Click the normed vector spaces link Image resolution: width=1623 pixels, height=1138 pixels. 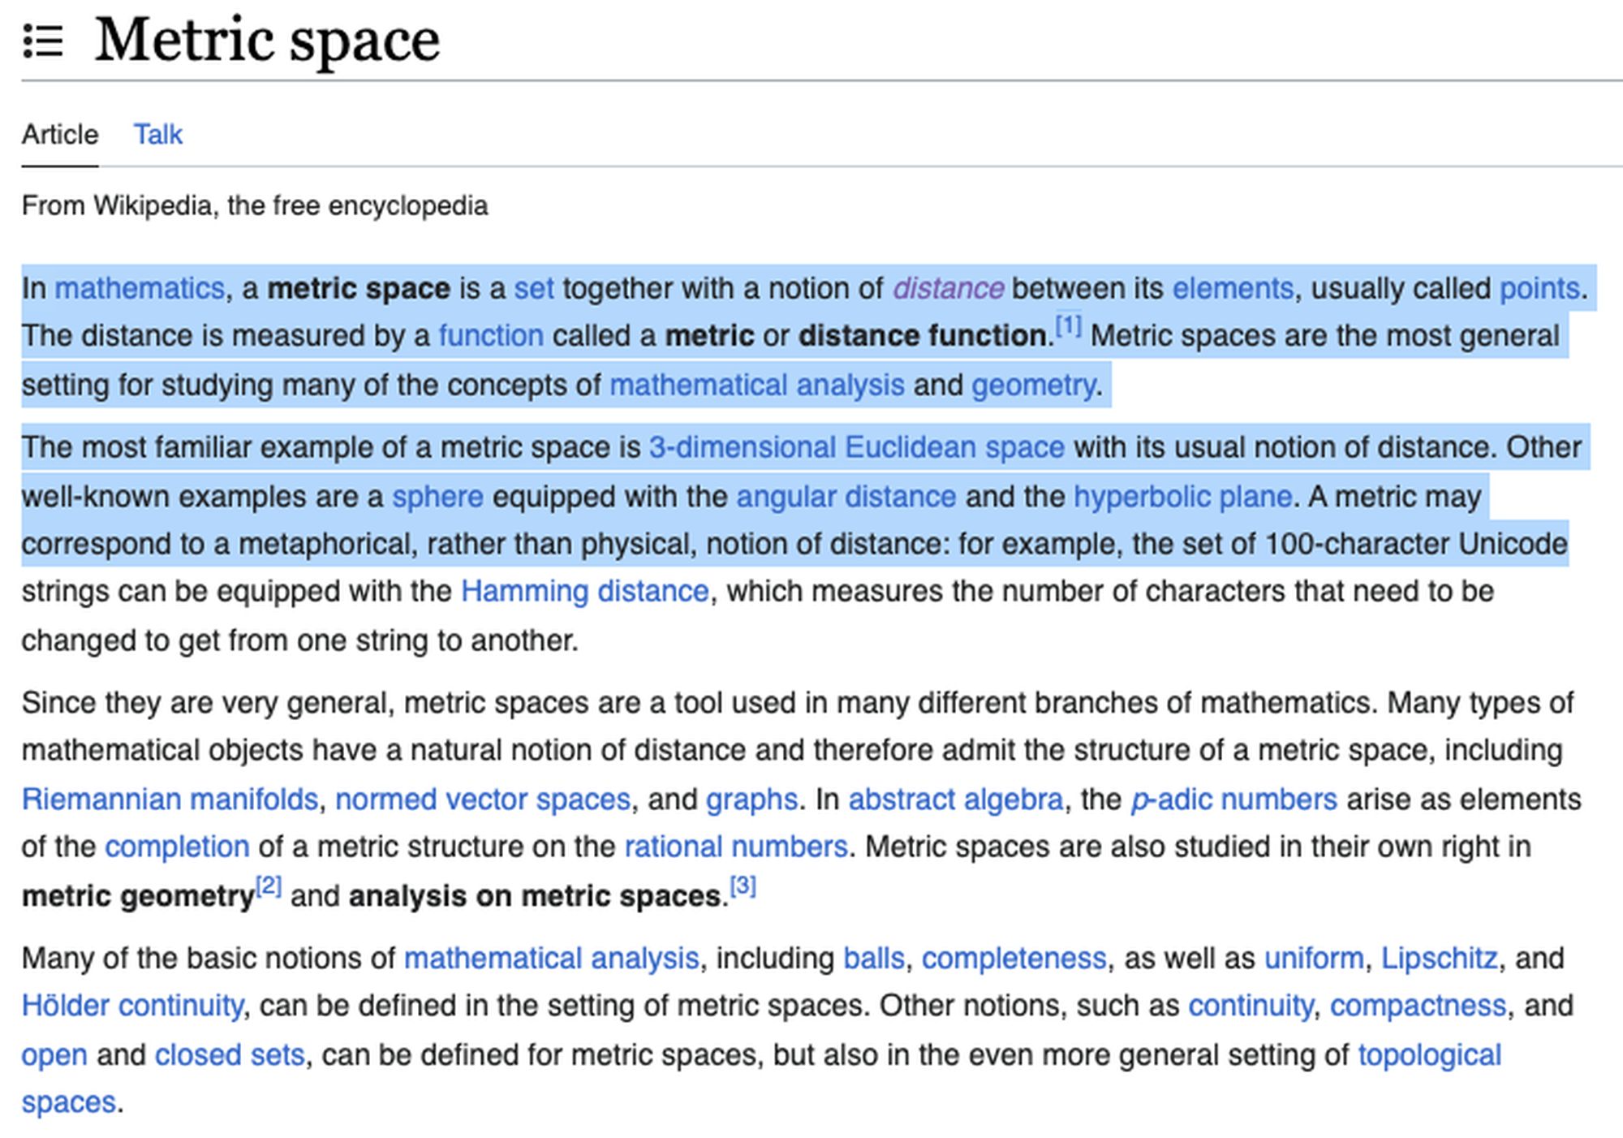[x=482, y=800]
